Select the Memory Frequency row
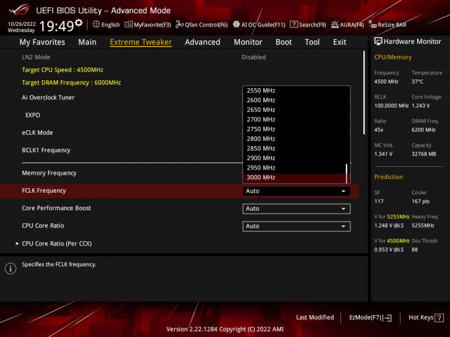 (x=49, y=173)
